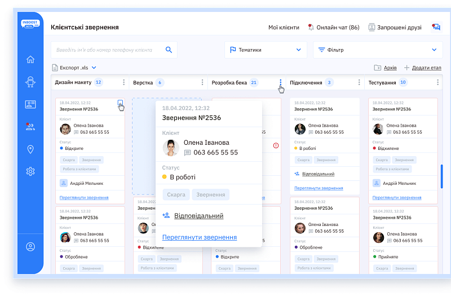This screenshot has height=297, width=451.
Task: Open Онлайн чат (86) section
Action: pos(334,27)
